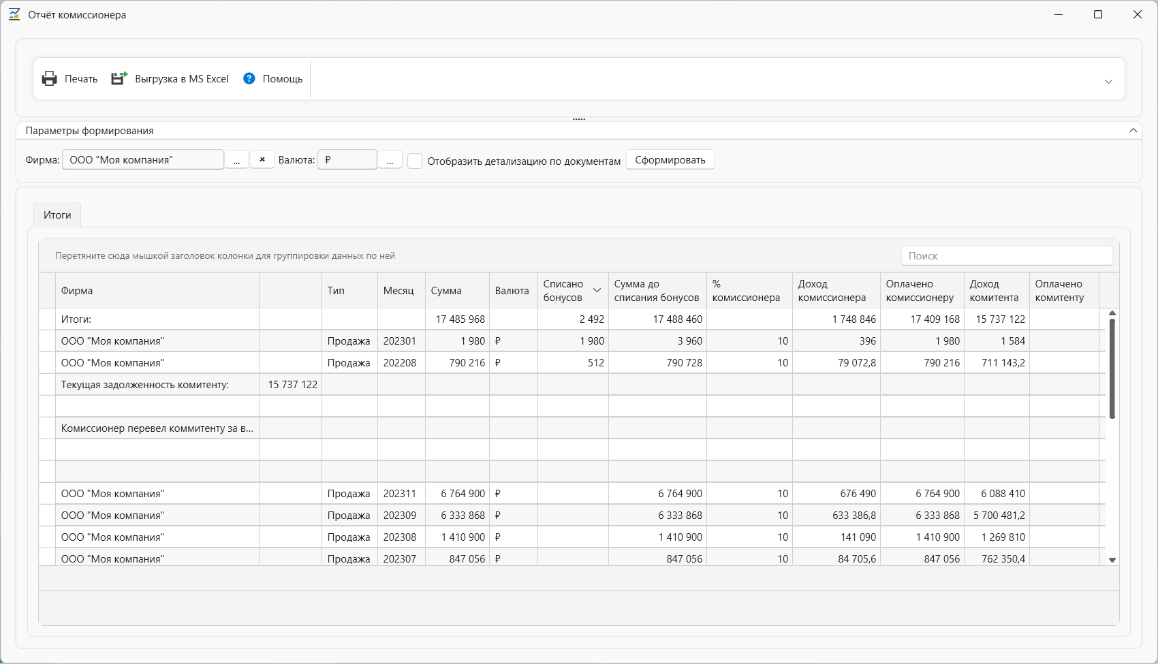This screenshot has width=1158, height=664.
Task: Click the printer icon for Печать
Action: coord(49,79)
